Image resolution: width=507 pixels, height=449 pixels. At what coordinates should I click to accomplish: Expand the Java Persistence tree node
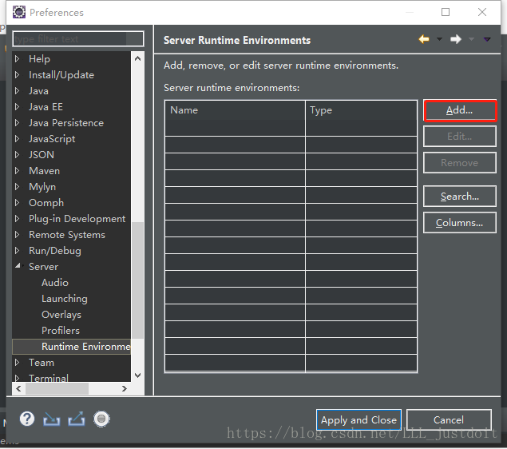point(17,123)
